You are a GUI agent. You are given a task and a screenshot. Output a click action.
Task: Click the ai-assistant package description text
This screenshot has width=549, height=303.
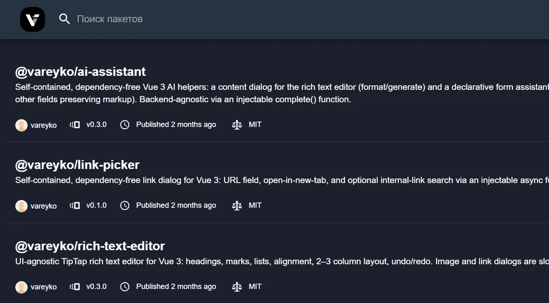[x=282, y=93]
